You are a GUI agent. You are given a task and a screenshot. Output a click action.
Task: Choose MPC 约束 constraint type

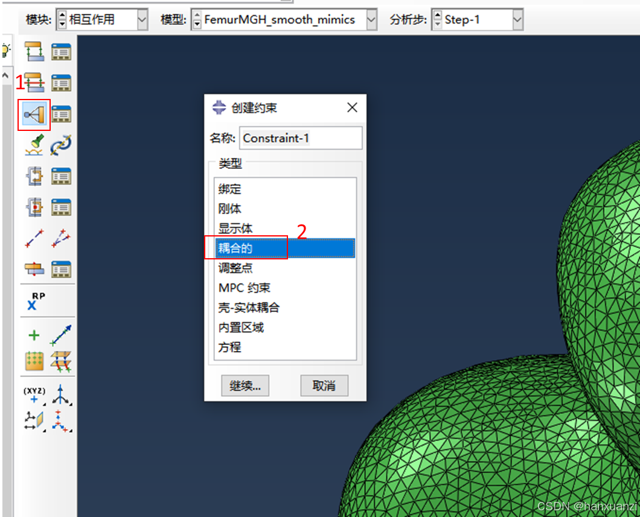point(285,288)
